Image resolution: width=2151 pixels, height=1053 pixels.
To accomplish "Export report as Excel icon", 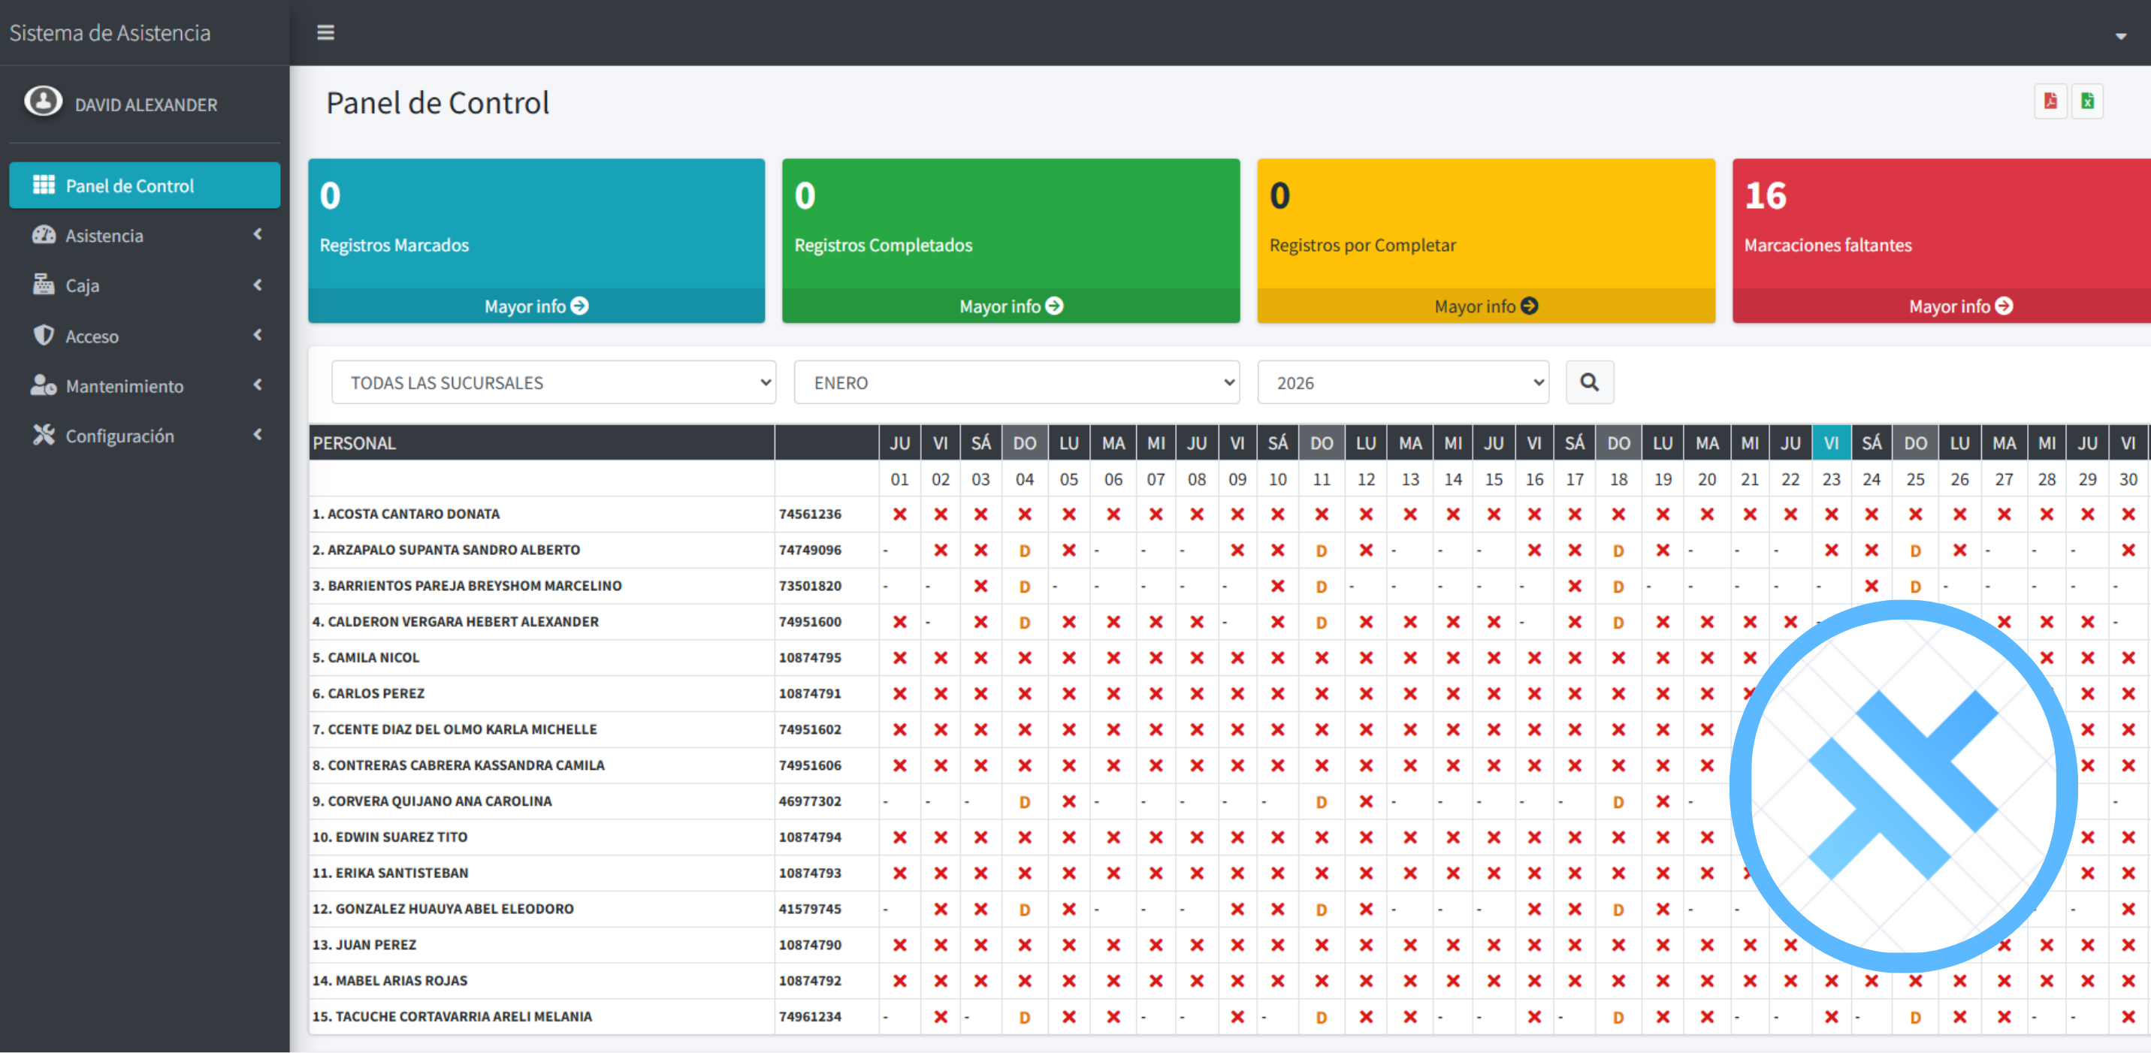I will pos(2086,101).
